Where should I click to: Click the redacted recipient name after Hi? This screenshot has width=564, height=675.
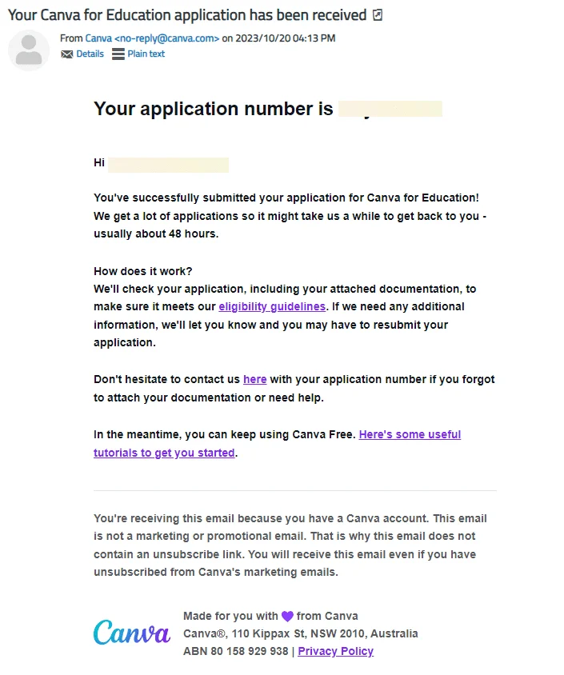tap(168, 165)
